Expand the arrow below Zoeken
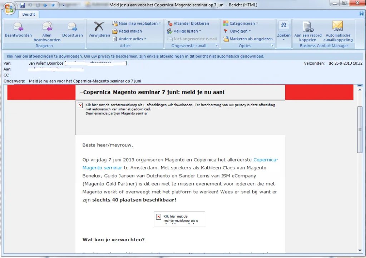Viewport: 366px width, 258px height. pos(283,40)
